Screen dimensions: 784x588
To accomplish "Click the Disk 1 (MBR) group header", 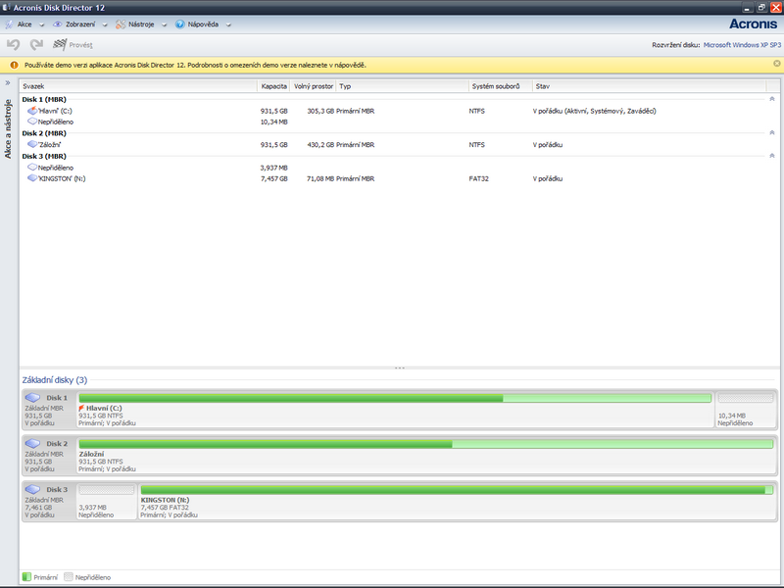I will (44, 100).
